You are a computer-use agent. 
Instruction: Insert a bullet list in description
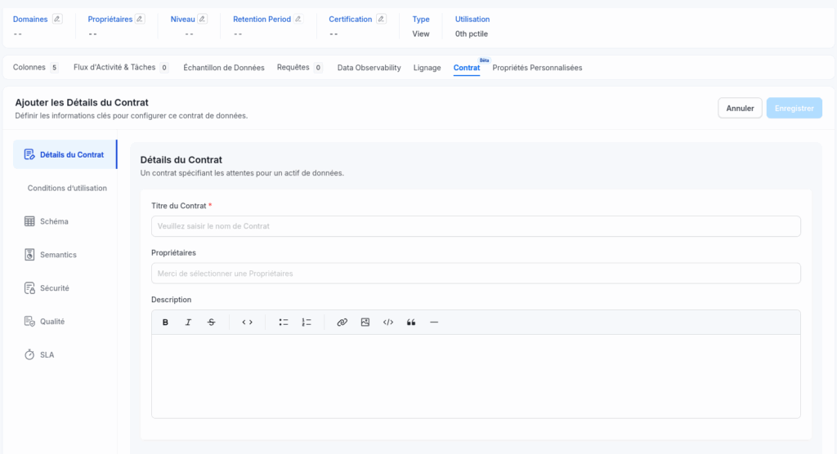pyautogui.click(x=284, y=323)
